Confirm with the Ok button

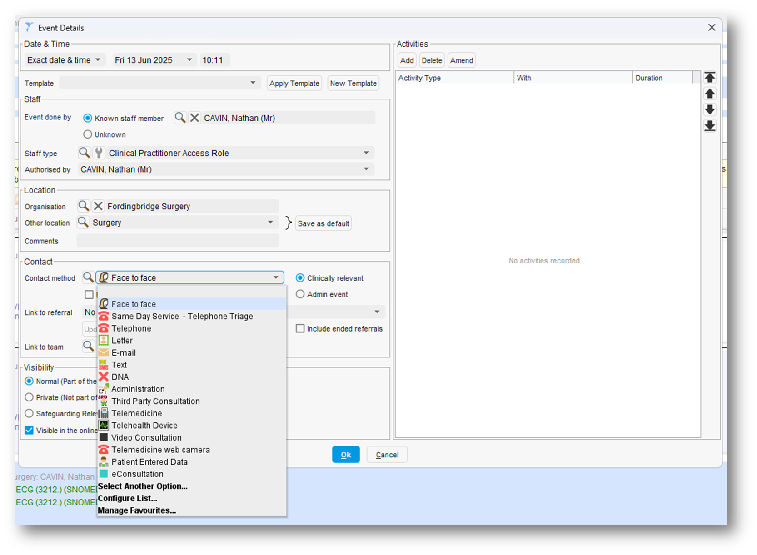[x=346, y=455]
